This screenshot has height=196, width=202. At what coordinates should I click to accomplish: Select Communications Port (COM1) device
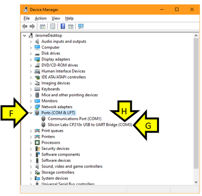click(x=74, y=119)
